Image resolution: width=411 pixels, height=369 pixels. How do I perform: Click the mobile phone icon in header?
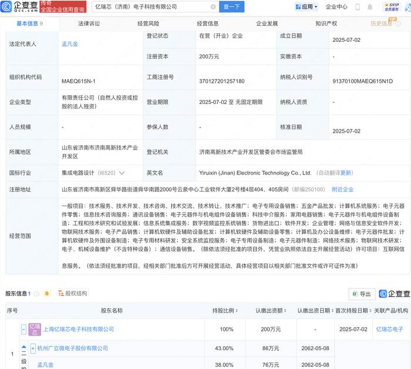pyautogui.click(x=358, y=7)
